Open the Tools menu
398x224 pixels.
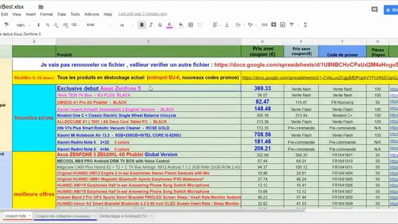click(75, 14)
